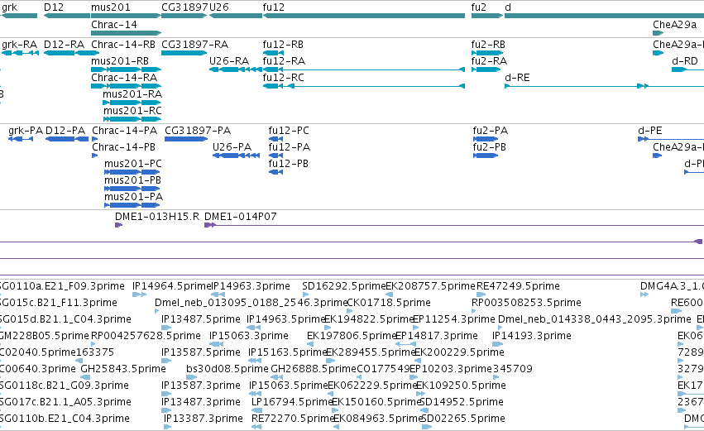
Task: Select the fu2-RB transcript label
Action: click(x=488, y=45)
